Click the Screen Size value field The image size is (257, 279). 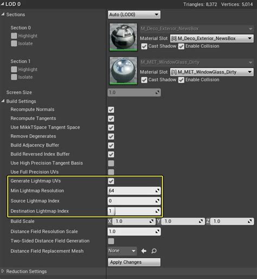coord(134,92)
